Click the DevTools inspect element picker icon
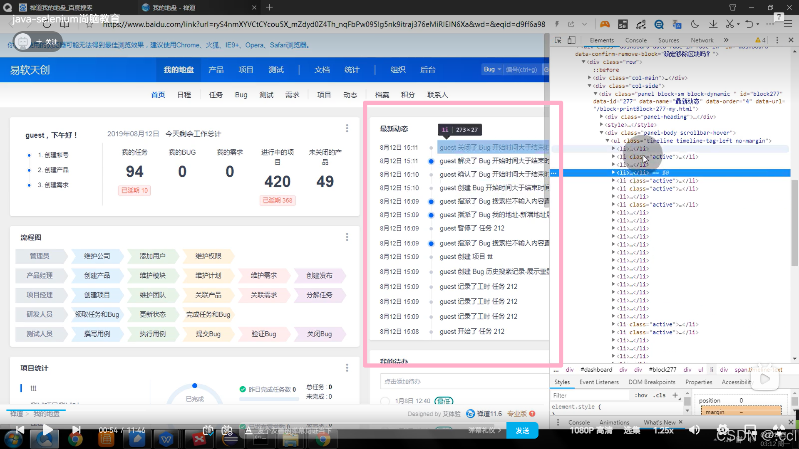The width and height of the screenshot is (799, 449). 558,40
